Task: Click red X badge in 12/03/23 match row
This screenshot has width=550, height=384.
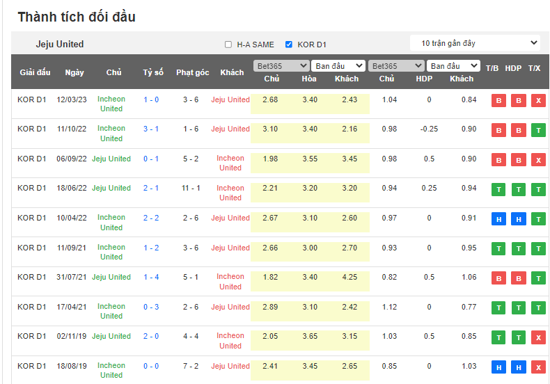Action: pos(537,100)
